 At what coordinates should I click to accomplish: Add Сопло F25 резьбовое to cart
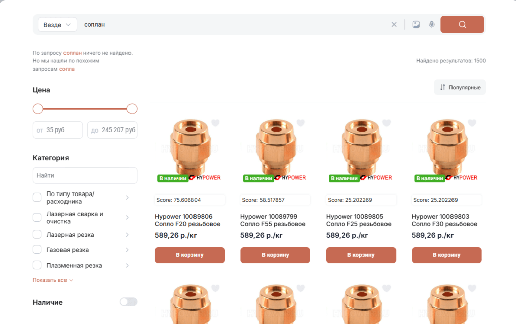coord(361,255)
